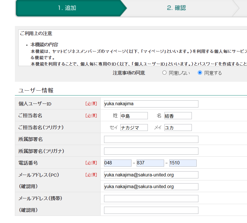This screenshot has height=223, width=247.
Task: Focus the empty 所属部署名 field
Action: (x=151, y=139)
